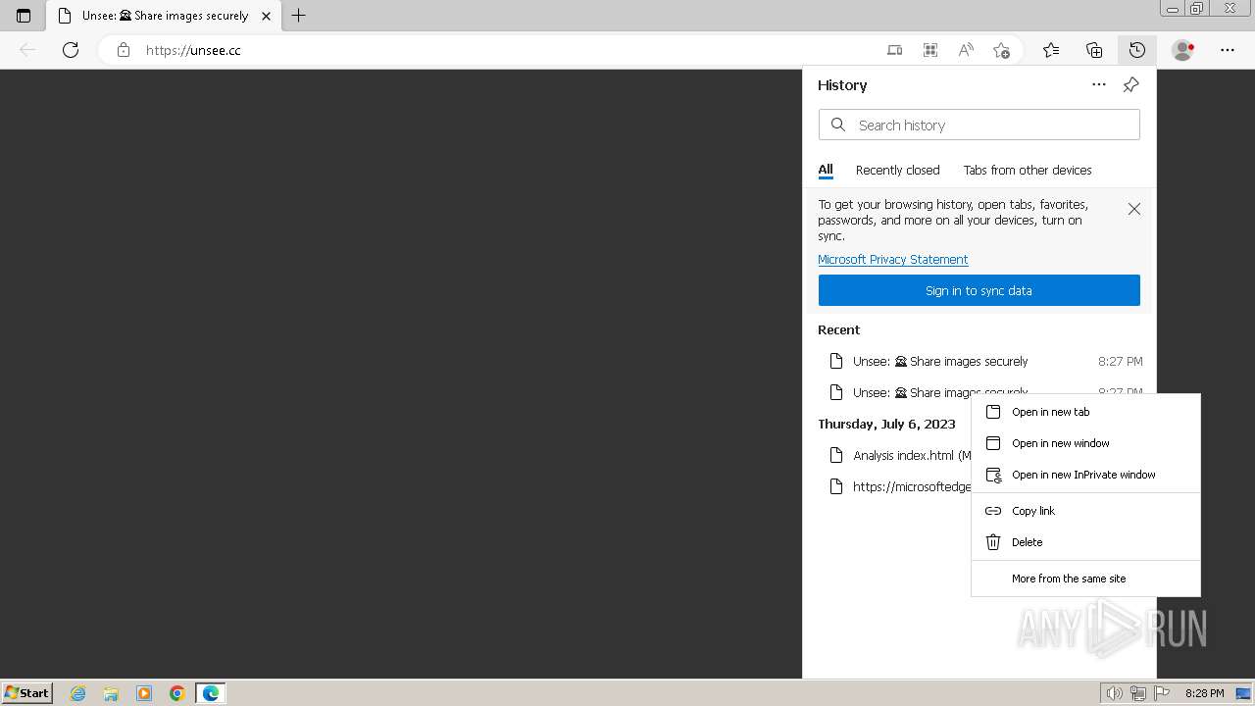Viewport: 1255px width, 706px height.
Task: Open the media cast icon in address bar
Action: 894,50
